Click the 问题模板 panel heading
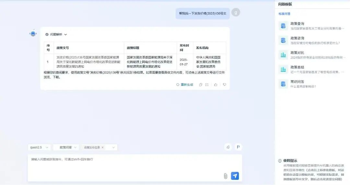The image size is (350, 185). (285, 4)
